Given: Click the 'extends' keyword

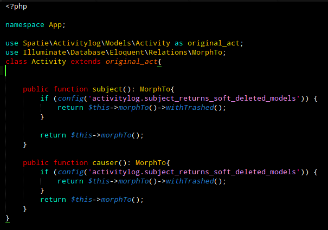Looking at the screenshot, I should tap(86, 62).
